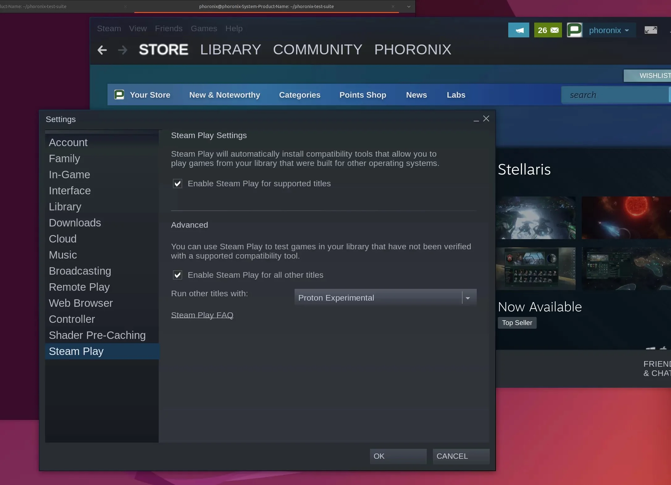671x485 pixels.
Task: Select Cloud settings category
Action: point(102,239)
